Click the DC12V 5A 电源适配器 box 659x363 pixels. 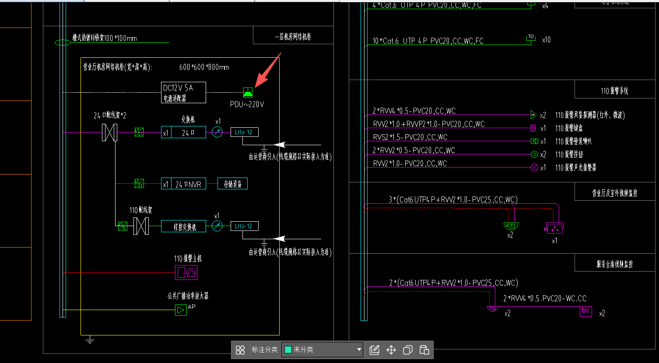tap(184, 93)
